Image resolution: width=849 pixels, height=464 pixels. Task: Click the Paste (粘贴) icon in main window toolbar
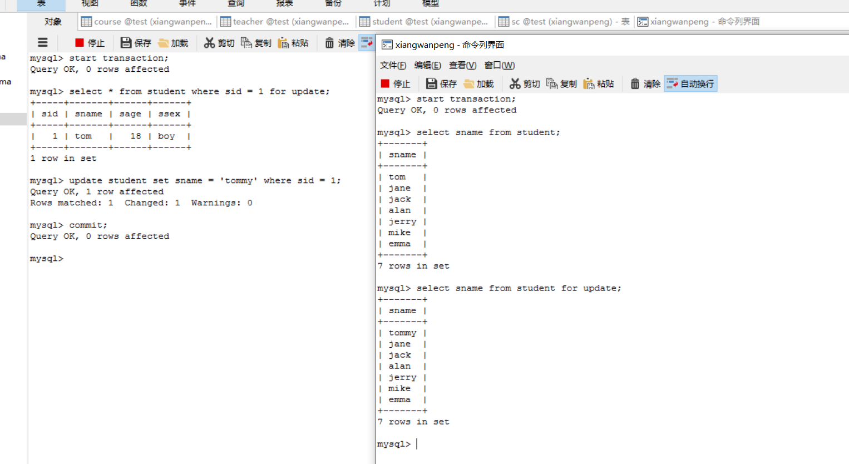coord(283,43)
